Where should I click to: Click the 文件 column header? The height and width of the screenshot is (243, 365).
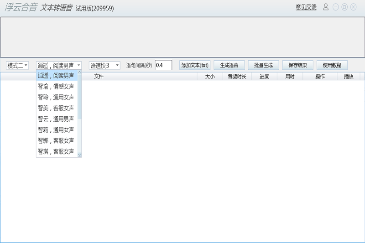[99, 77]
